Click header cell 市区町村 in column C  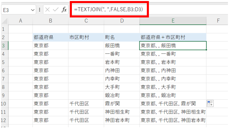86,37
